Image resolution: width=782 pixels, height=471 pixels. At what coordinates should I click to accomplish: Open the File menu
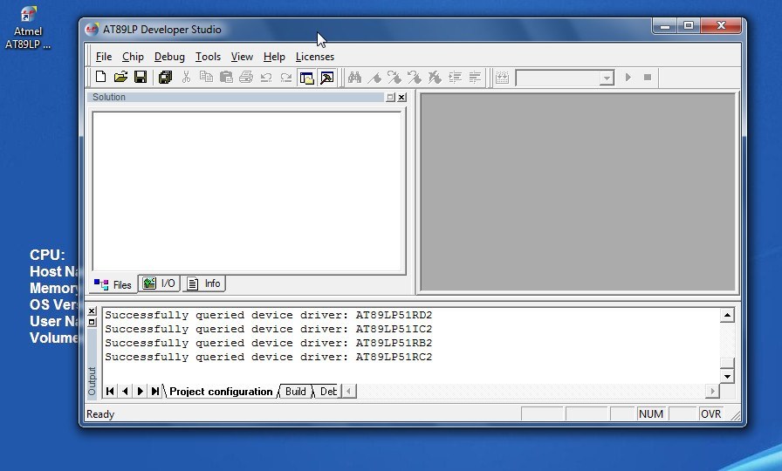(104, 57)
